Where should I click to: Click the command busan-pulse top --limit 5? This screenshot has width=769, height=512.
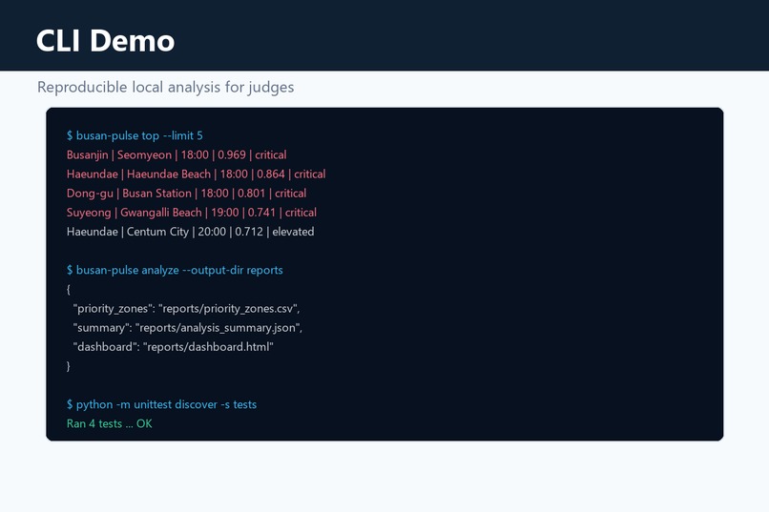135,135
